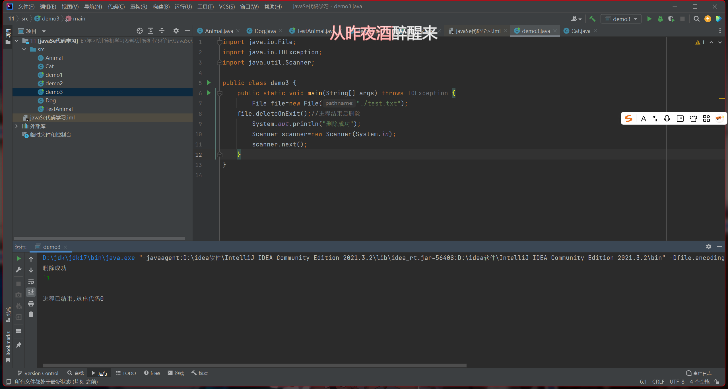Image resolution: width=728 pixels, height=389 pixels.
Task: Switch to Animal.java editor tab
Action: click(219, 31)
